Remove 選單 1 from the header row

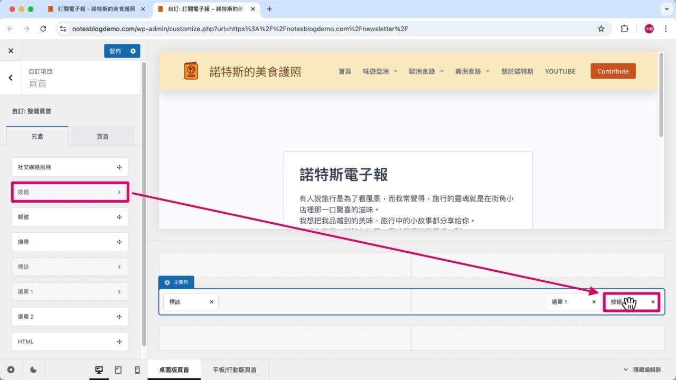[x=594, y=302]
